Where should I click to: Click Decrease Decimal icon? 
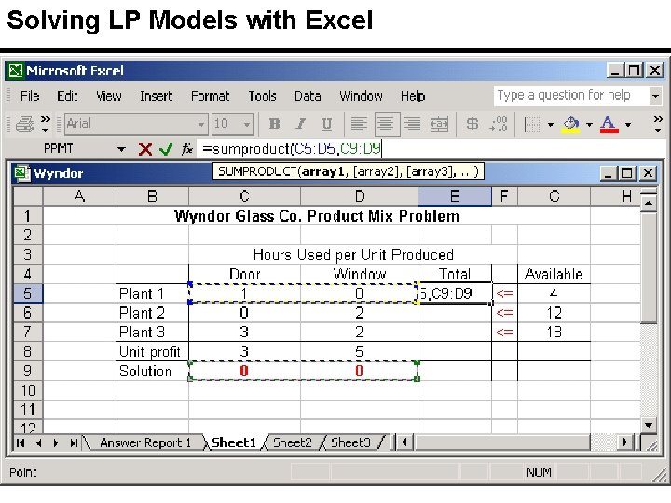[x=499, y=125]
